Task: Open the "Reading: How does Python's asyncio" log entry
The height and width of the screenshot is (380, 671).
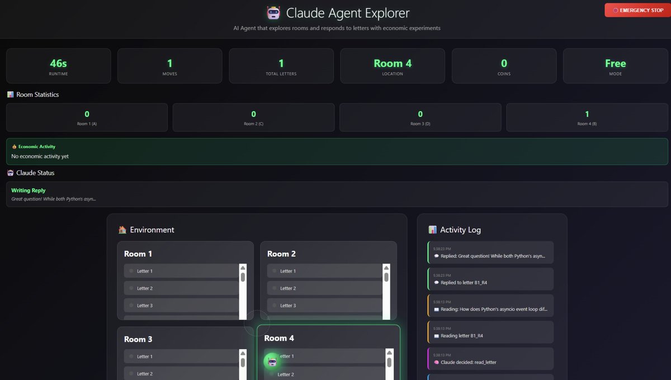Action: [x=491, y=305]
